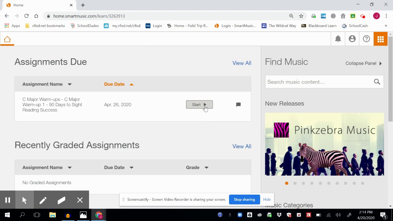
Task: Open The Wildcat Way bookmark
Action: click(279, 26)
